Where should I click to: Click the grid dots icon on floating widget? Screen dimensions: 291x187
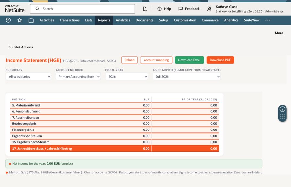(x=282, y=117)
